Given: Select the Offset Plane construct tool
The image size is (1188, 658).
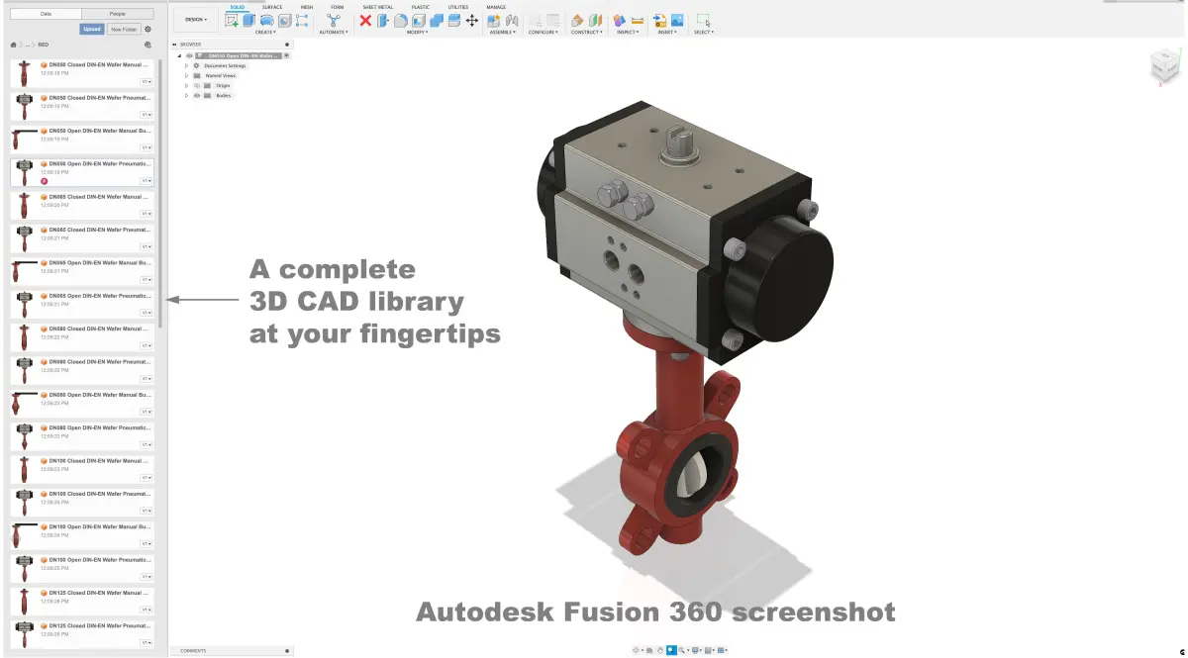Looking at the screenshot, I should 577,20.
